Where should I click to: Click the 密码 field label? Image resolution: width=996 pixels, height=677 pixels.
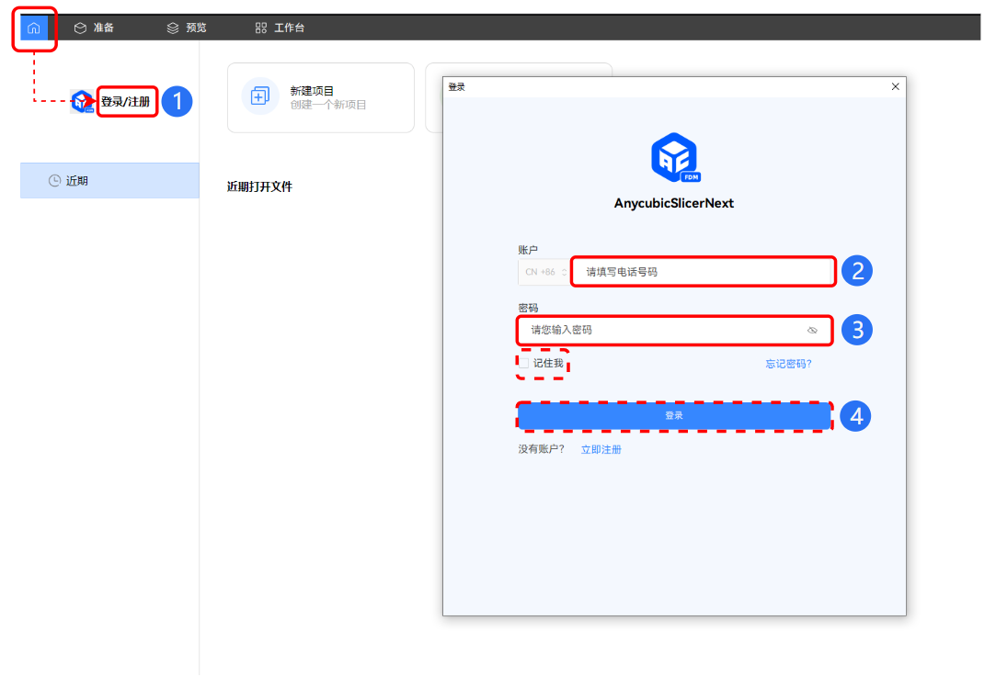click(528, 309)
